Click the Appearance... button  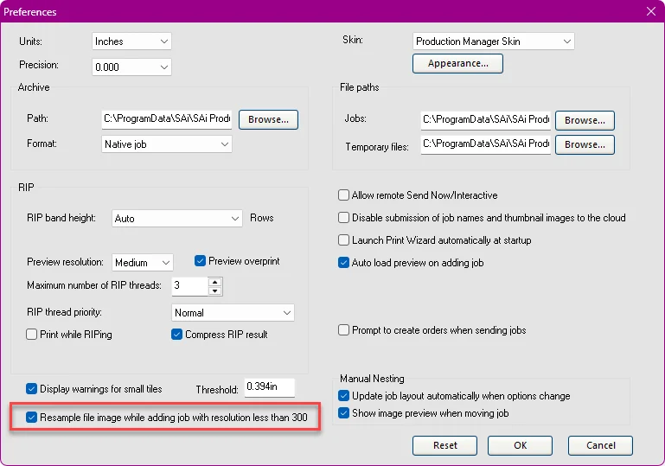(457, 64)
